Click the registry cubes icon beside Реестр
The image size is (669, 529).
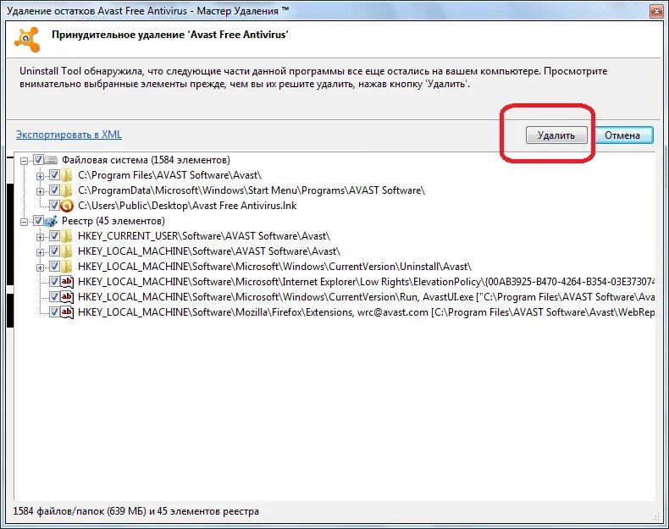[x=51, y=221]
